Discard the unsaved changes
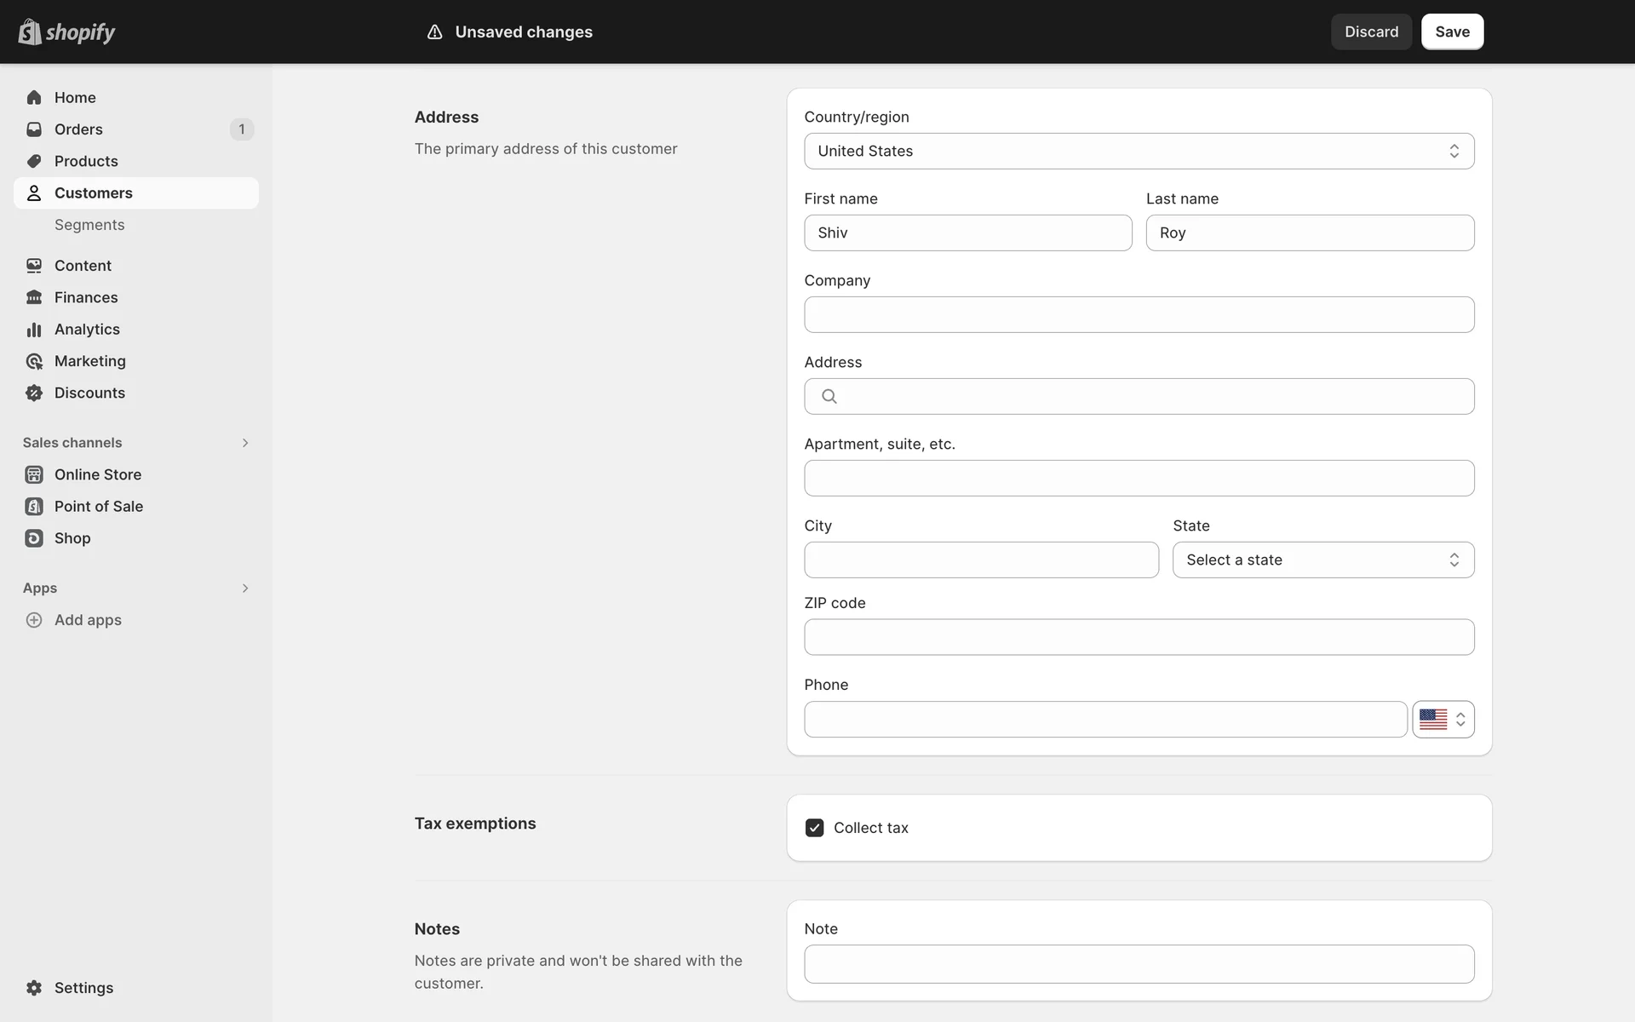Screen dimensions: 1635x1022 (1371, 32)
